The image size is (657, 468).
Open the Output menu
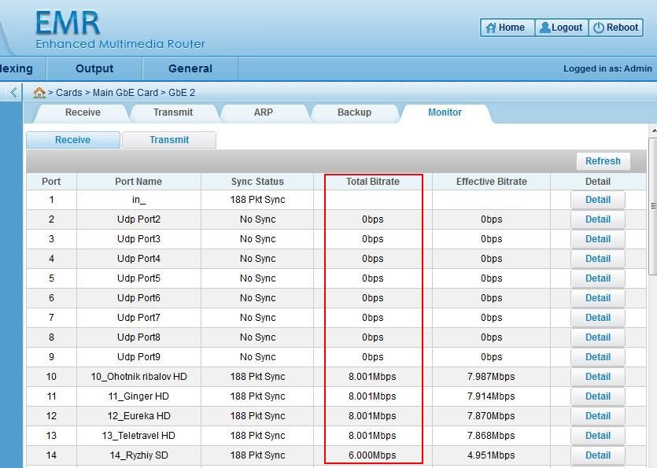94,68
